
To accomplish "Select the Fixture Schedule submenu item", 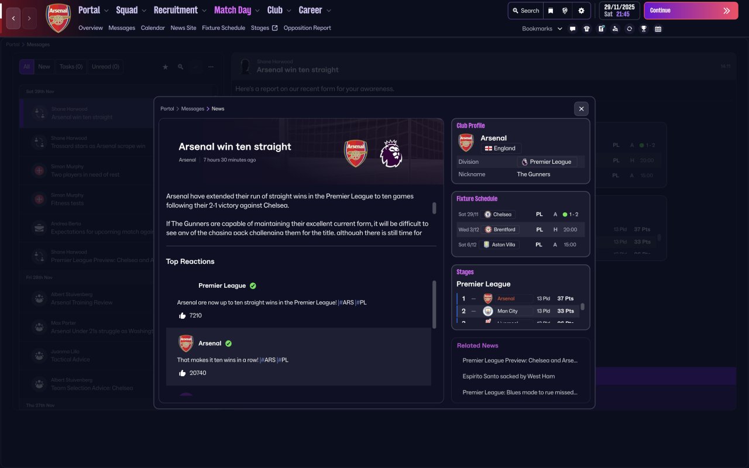I will [224, 27].
